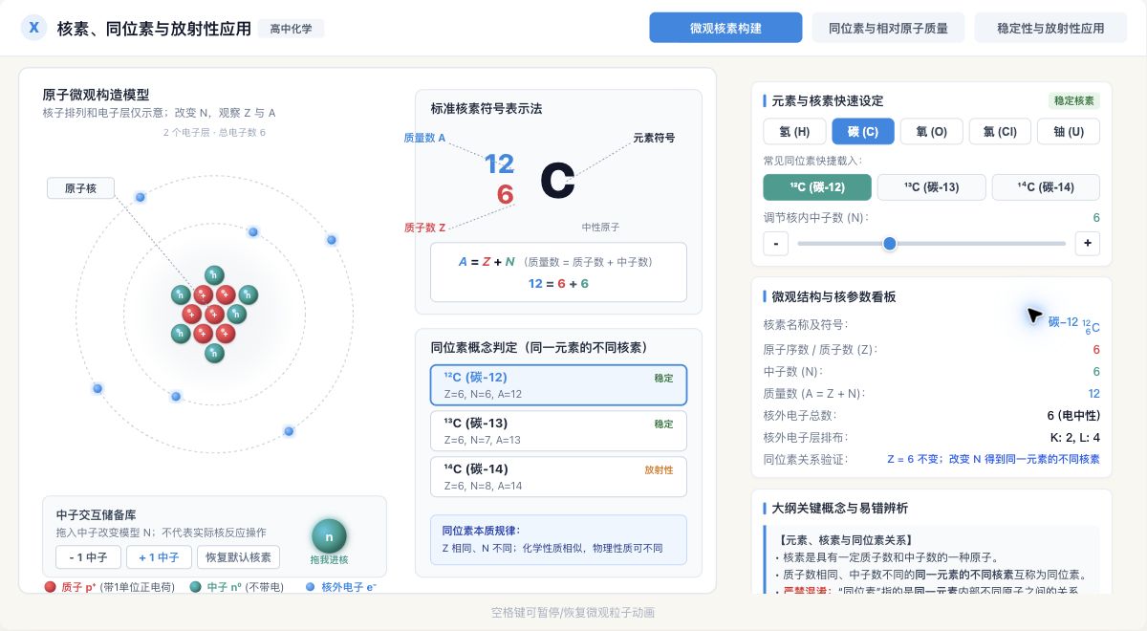
Task: Decrease neutron count with minus stepper
Action: [775, 243]
